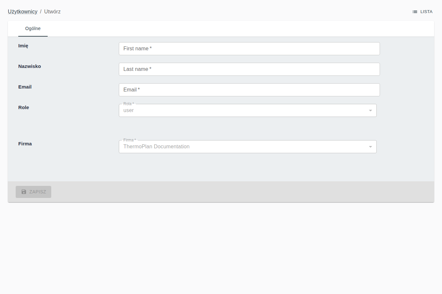Image resolution: width=442 pixels, height=294 pixels.
Task: Open the Firma dropdown ThermoPlan Documentation
Action: (248, 147)
